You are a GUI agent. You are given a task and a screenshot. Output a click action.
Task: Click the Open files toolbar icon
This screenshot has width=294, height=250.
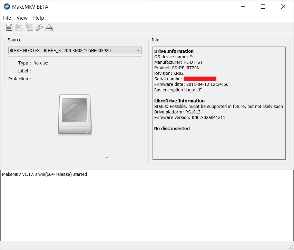click(x=9, y=28)
